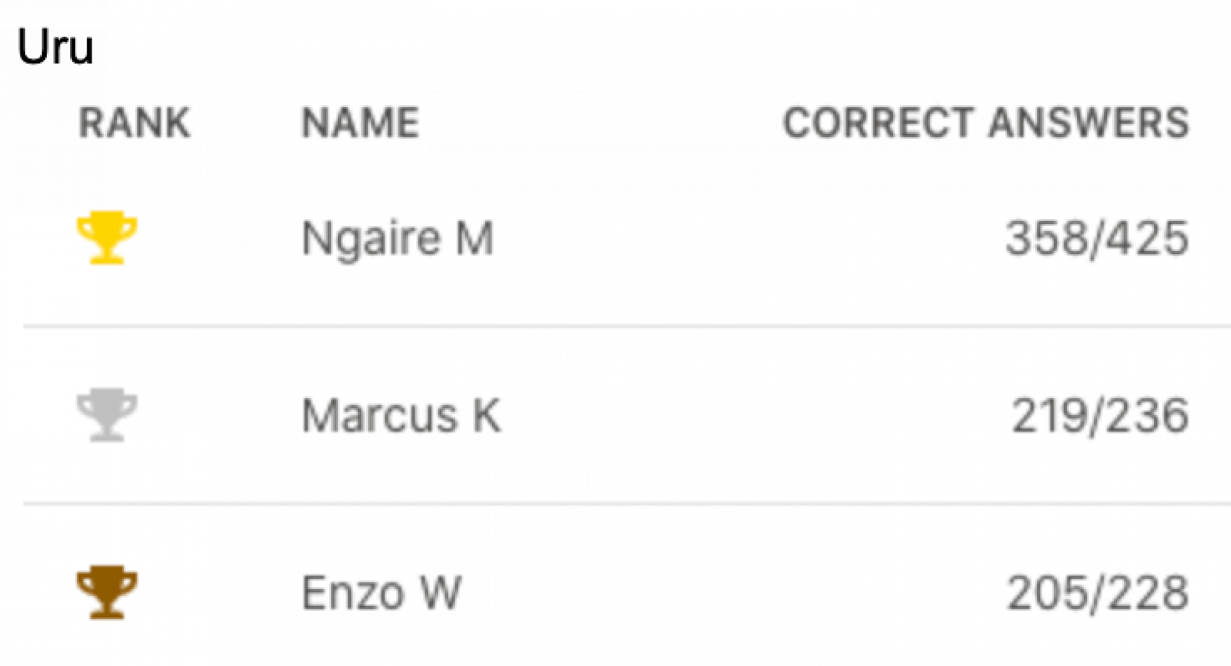Click the silver trophy icon
1231x666 pixels.
pyautogui.click(x=107, y=415)
